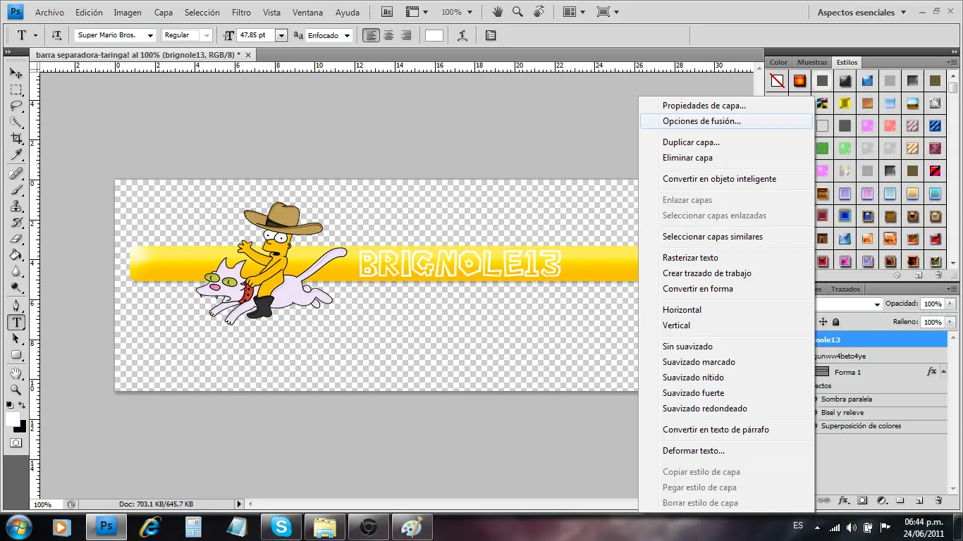This screenshot has height=541, width=963.
Task: Toggle lock all for the layer
Action: [x=836, y=322]
